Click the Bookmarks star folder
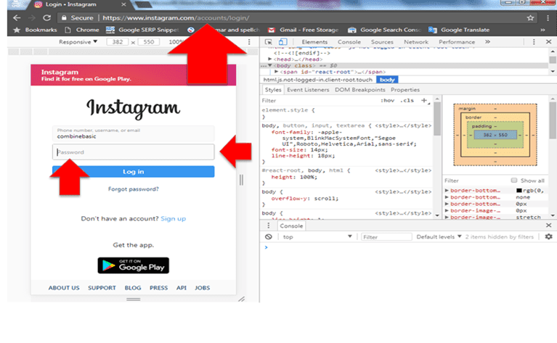This screenshot has width=557, height=343. point(35,30)
